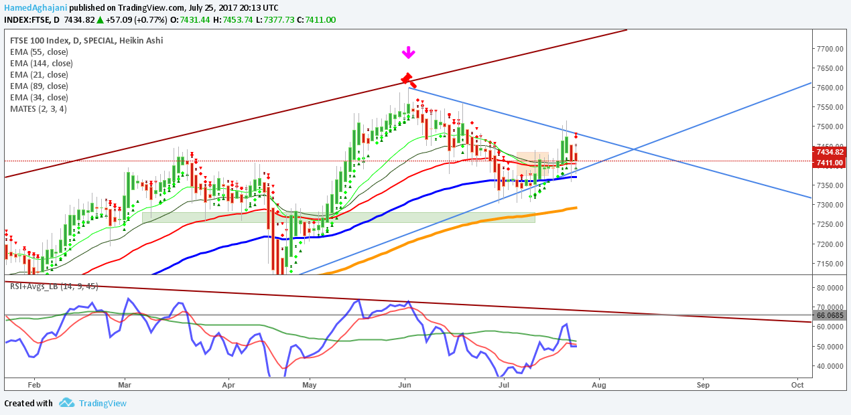This screenshot has height=415, width=851.
Task: Select the EMA (55, close) indicator label
Action: coord(39,52)
